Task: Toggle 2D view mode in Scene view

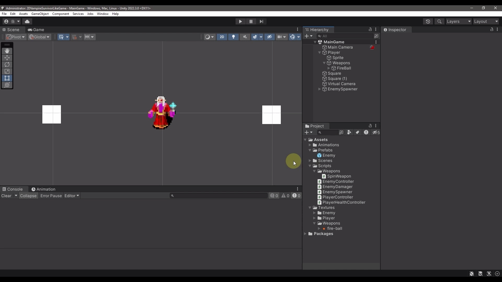Action: [222, 37]
